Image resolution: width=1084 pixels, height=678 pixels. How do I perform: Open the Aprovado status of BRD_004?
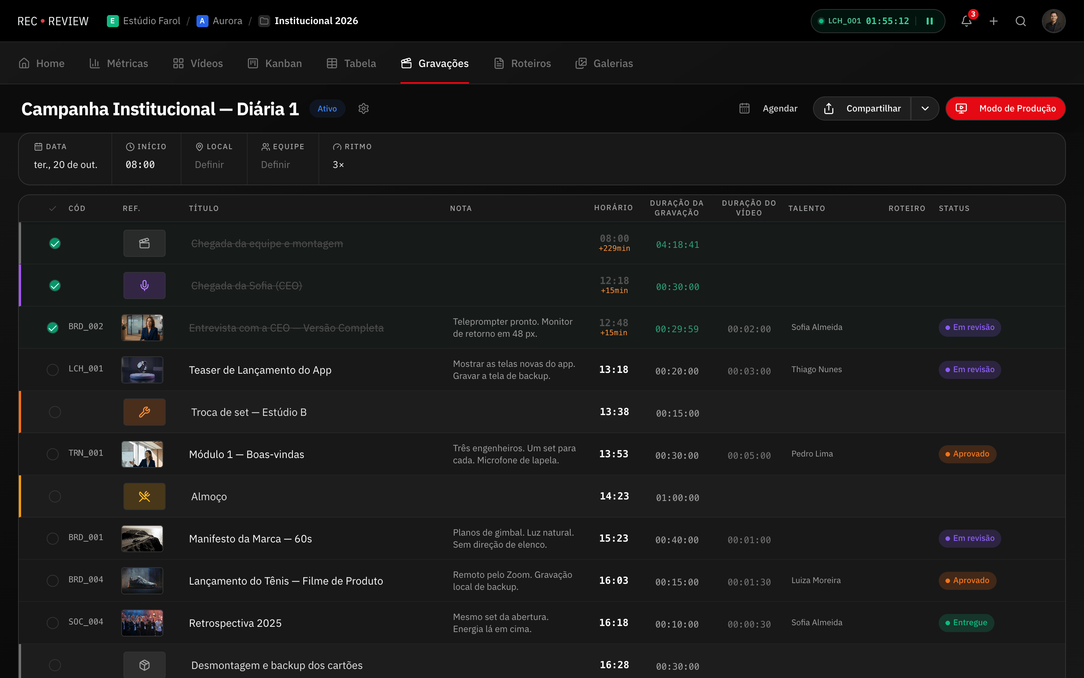pyautogui.click(x=967, y=581)
